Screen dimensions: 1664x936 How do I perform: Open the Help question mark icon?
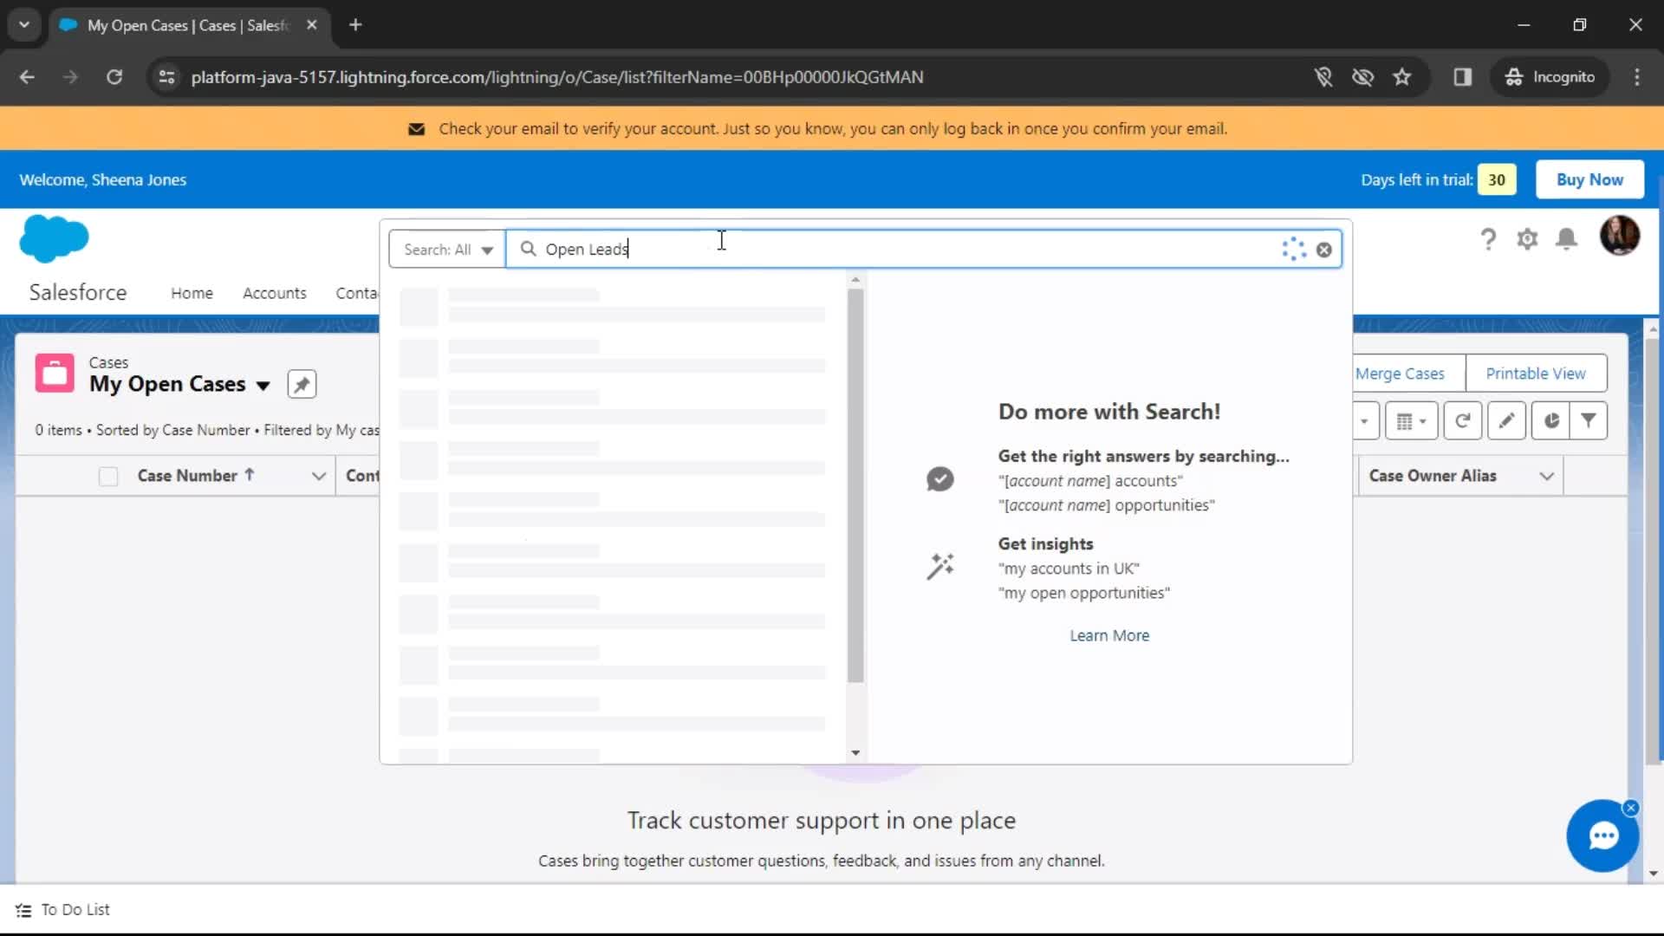(x=1488, y=238)
